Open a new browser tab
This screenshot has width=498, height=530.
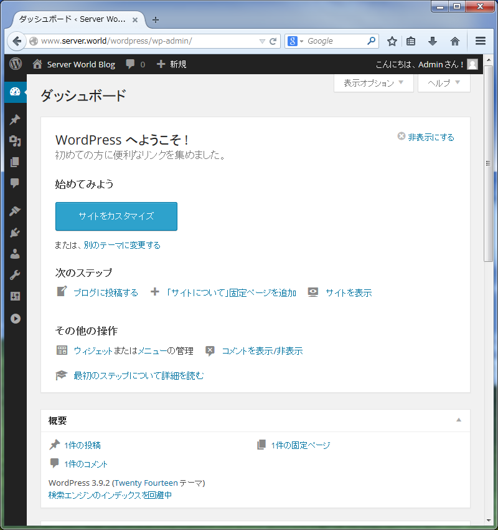pos(156,20)
